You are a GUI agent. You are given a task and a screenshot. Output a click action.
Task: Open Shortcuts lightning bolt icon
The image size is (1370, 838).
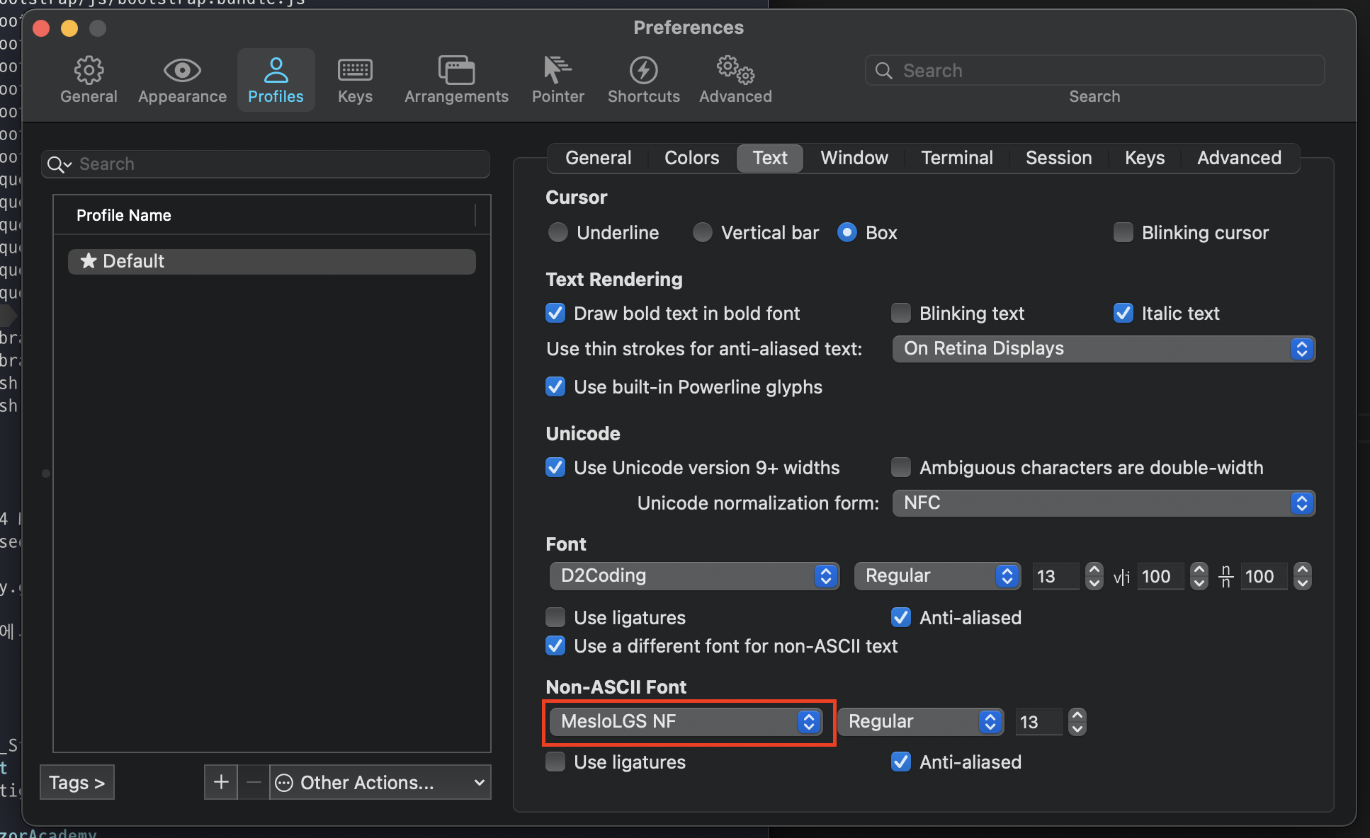643,70
